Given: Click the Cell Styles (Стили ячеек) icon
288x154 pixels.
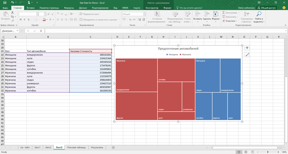Looking at the screenshot, I should pos(187,14).
